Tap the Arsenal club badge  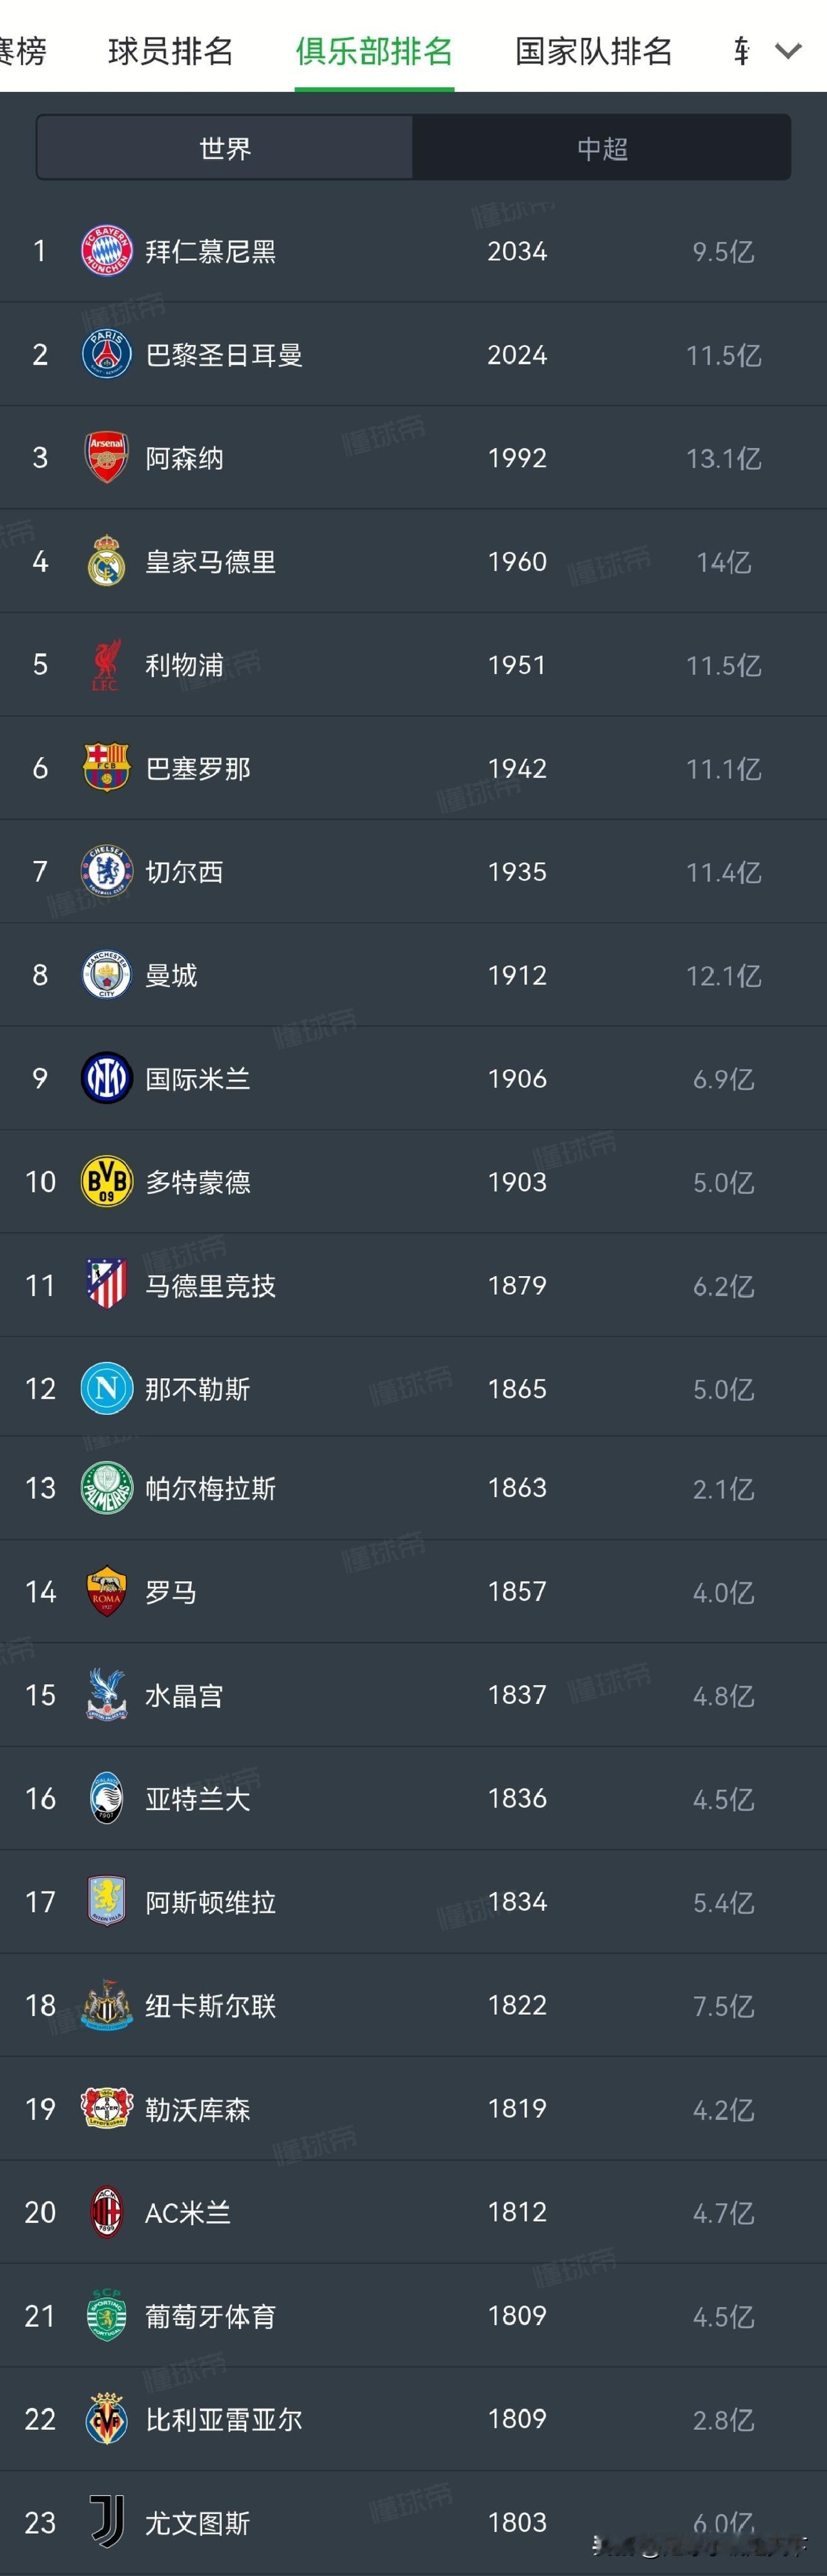pyautogui.click(x=106, y=458)
